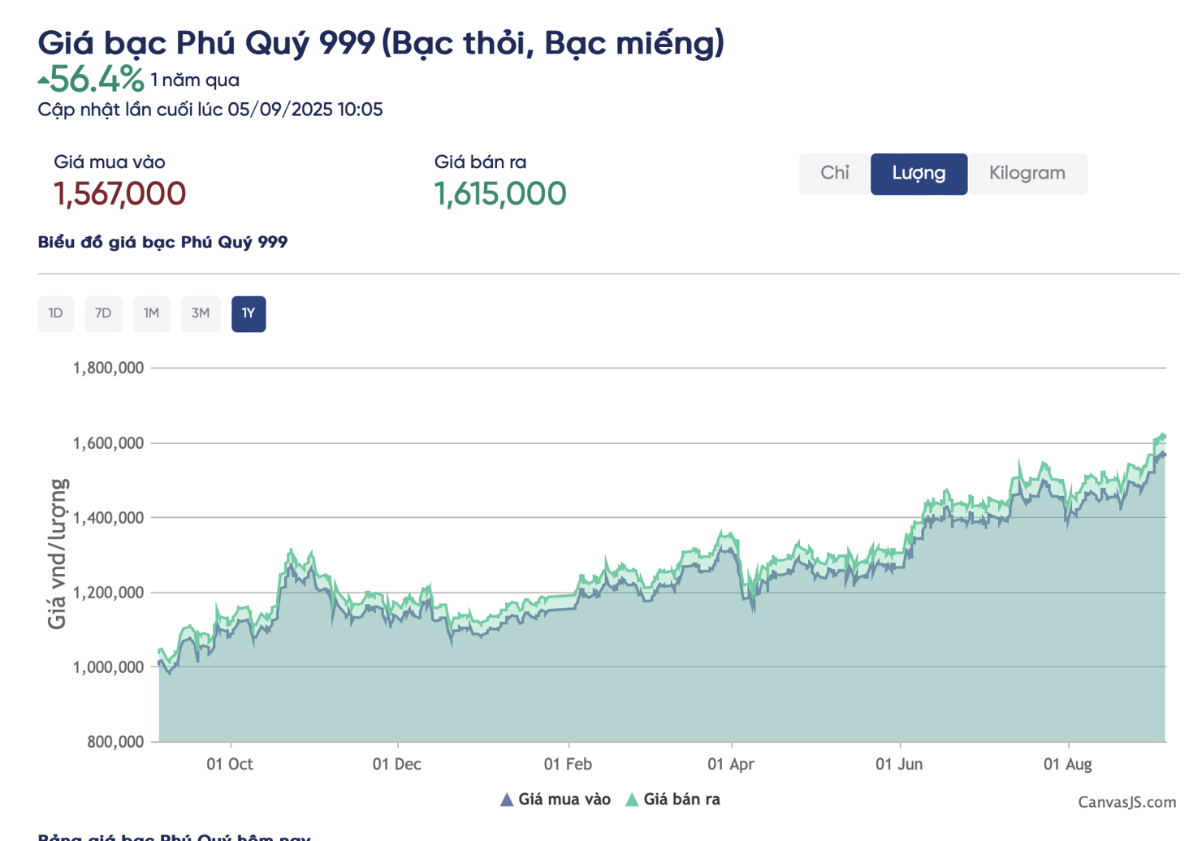Click the buy price 1,567,000
1202x841 pixels.
coord(119,194)
